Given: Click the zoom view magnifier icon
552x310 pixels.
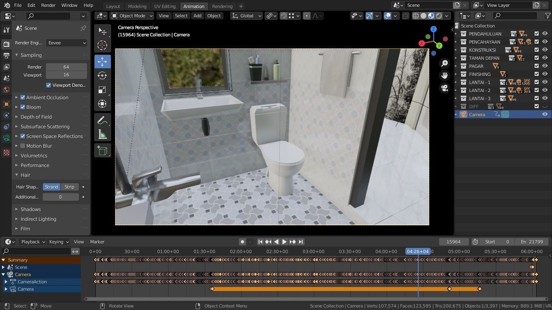Looking at the screenshot, I should tap(445, 63).
